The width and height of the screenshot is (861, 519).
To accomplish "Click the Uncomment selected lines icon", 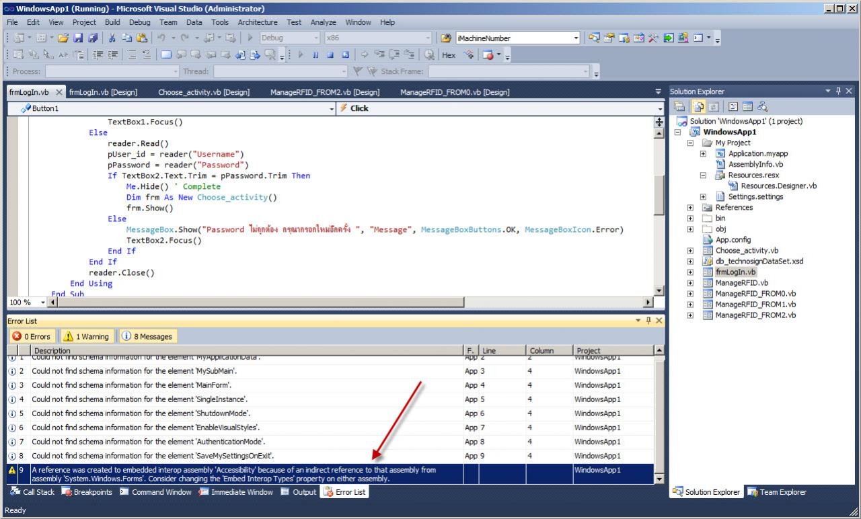I will point(146,55).
